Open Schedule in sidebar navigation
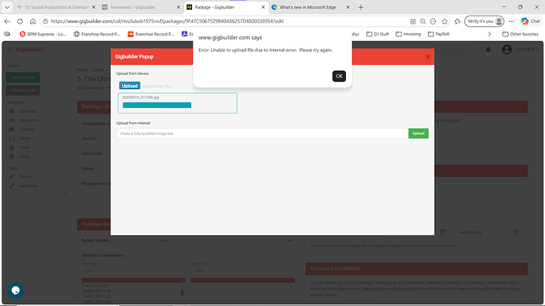The image size is (545, 306). 28,111
